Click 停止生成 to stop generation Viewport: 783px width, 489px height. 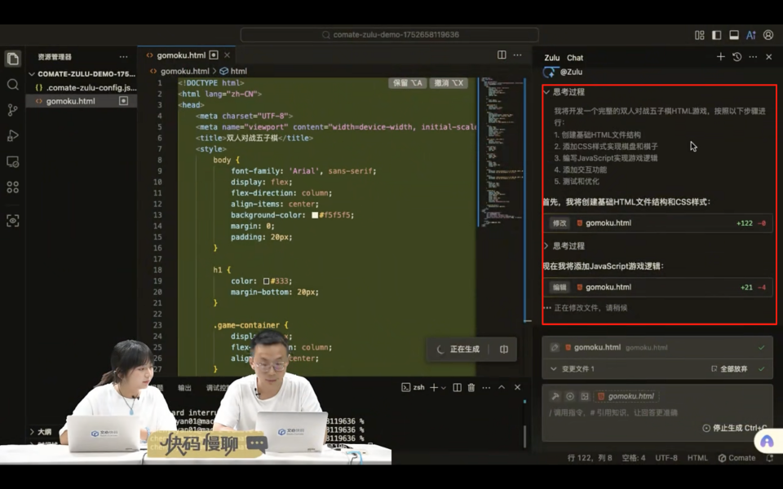734,428
